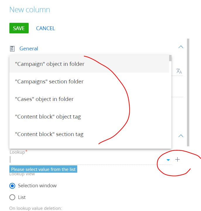Click the translation icon beside title field

179,71
